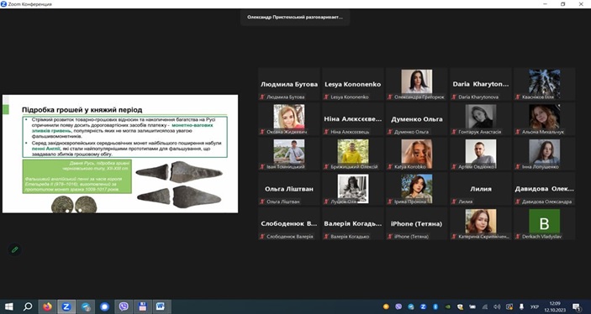
Task: Click slide heading 'Підробка грошей у княжий період'
Action: pyautogui.click(x=82, y=110)
